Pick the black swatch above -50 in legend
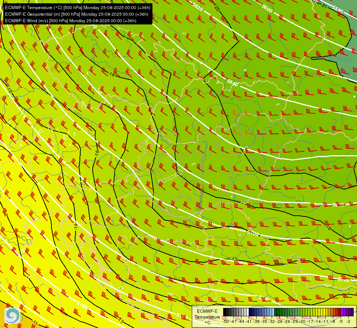Image resolution: width=357 pixels, height=328 pixels. pyautogui.click(x=225, y=312)
